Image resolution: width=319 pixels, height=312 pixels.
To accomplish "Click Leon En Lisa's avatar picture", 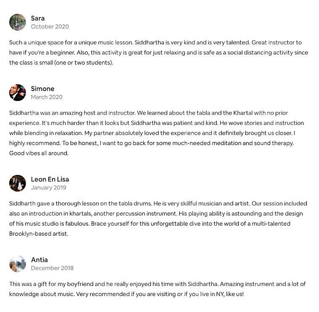I will click(x=18, y=183).
